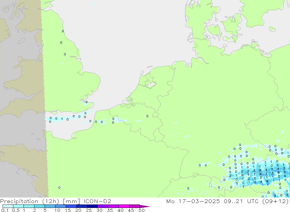Viewport: 290px width, 212px height.
Task: Click the 'Mo' weekday abbreviation
Action: 170,201
